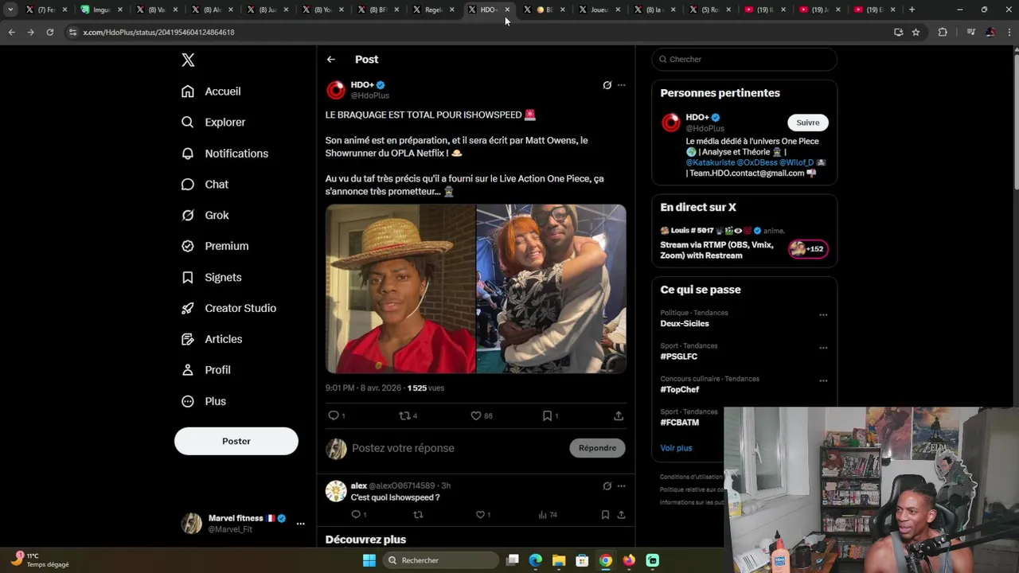Open more options for #PSGLFC trend
The width and height of the screenshot is (1019, 573).
(823, 349)
